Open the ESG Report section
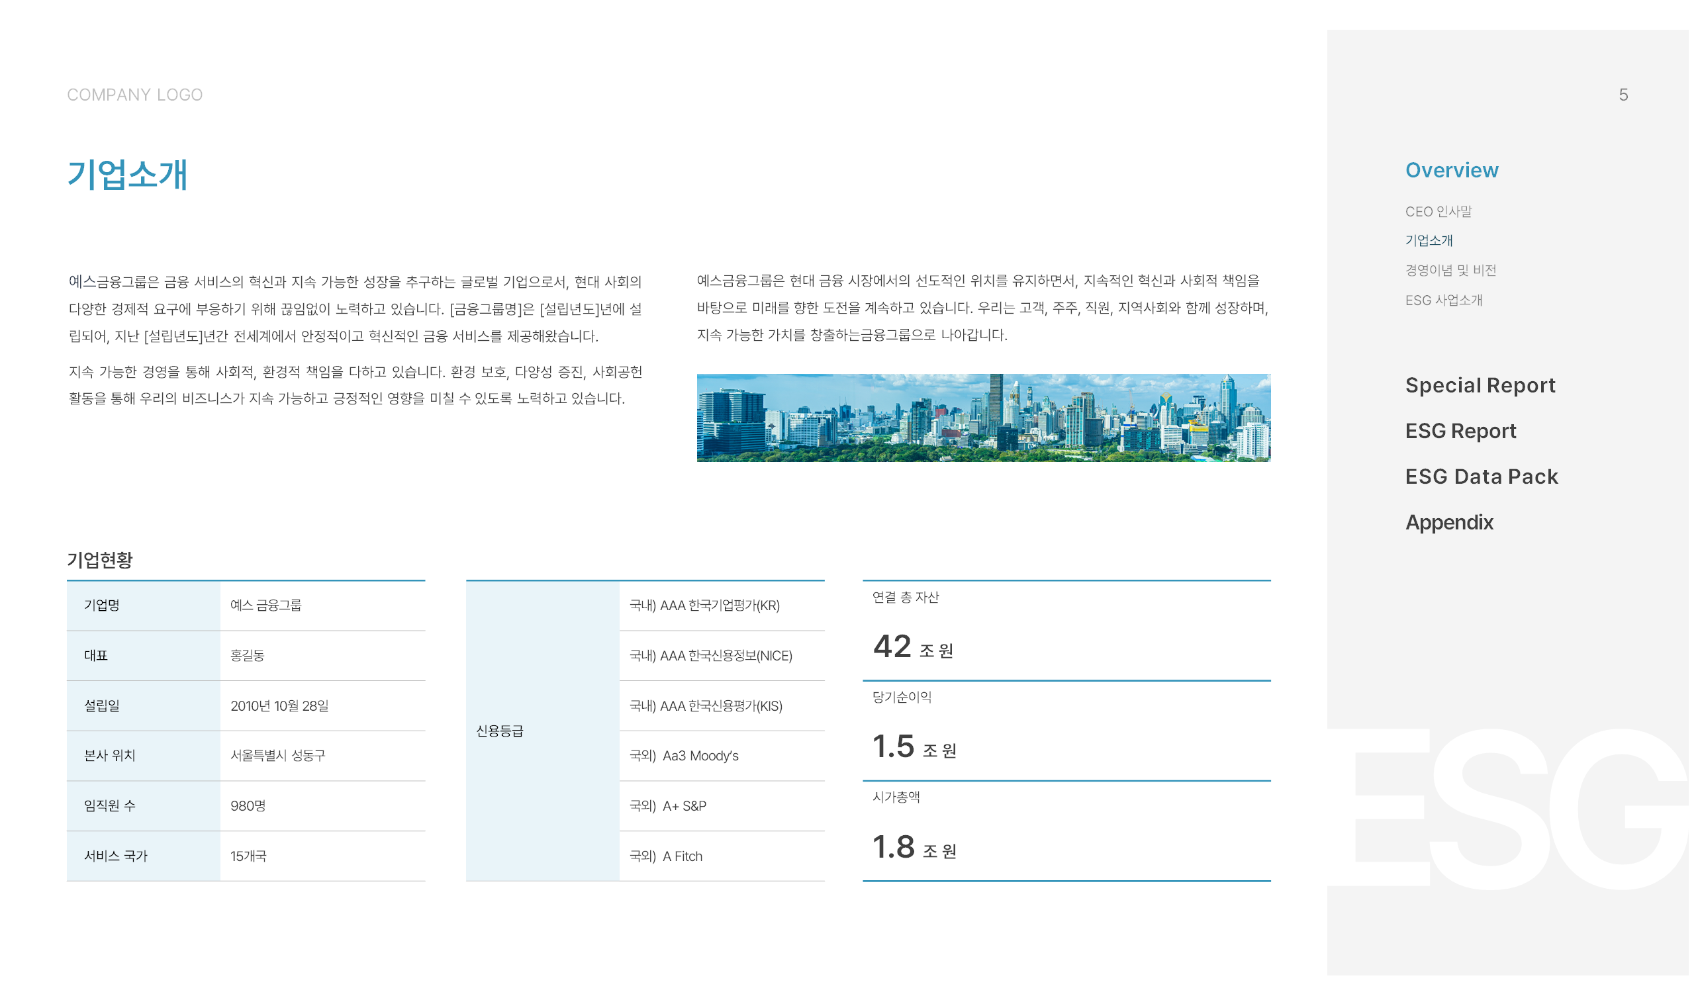The height and width of the screenshot is (994, 1700). point(1460,431)
